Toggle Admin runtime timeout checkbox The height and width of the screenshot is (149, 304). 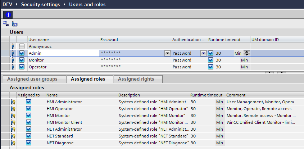click(x=211, y=53)
